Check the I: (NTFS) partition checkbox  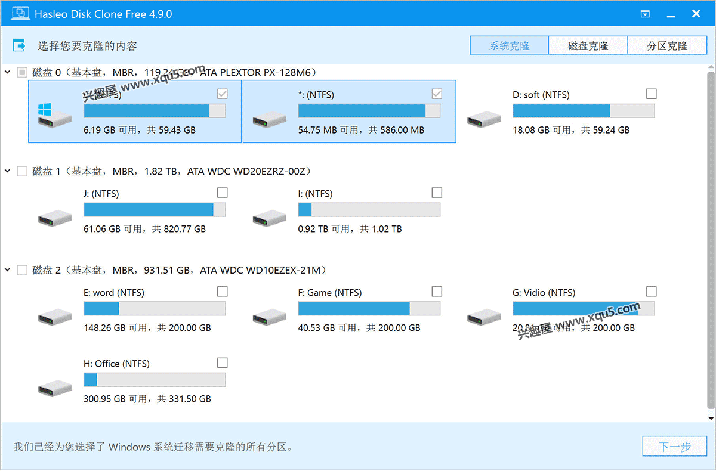pyautogui.click(x=437, y=193)
